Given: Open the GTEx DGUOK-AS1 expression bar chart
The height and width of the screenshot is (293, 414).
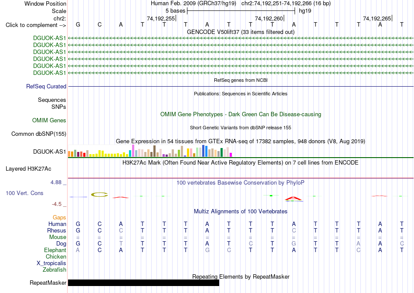Looking at the screenshot, I should pos(150,151).
